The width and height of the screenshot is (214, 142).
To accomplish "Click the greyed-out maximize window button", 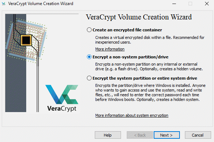I will [190, 4].
